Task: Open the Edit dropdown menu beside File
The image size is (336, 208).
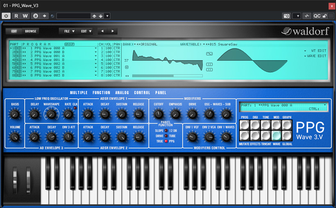Action: tap(86, 31)
